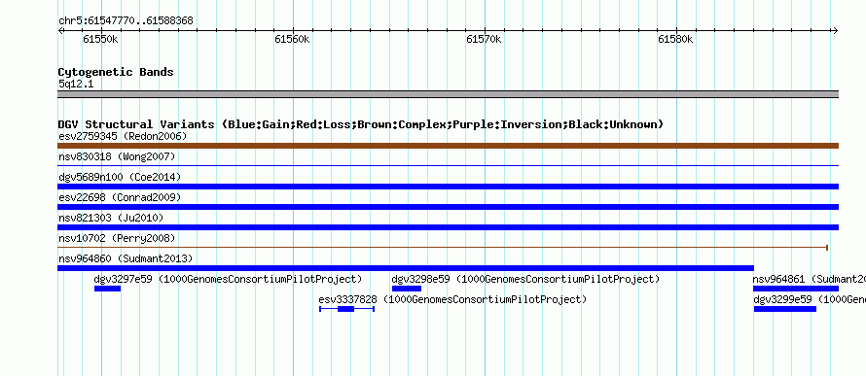The height and width of the screenshot is (376, 866).
Task: Click the right arrowhead of the ruler
Action: [835, 31]
